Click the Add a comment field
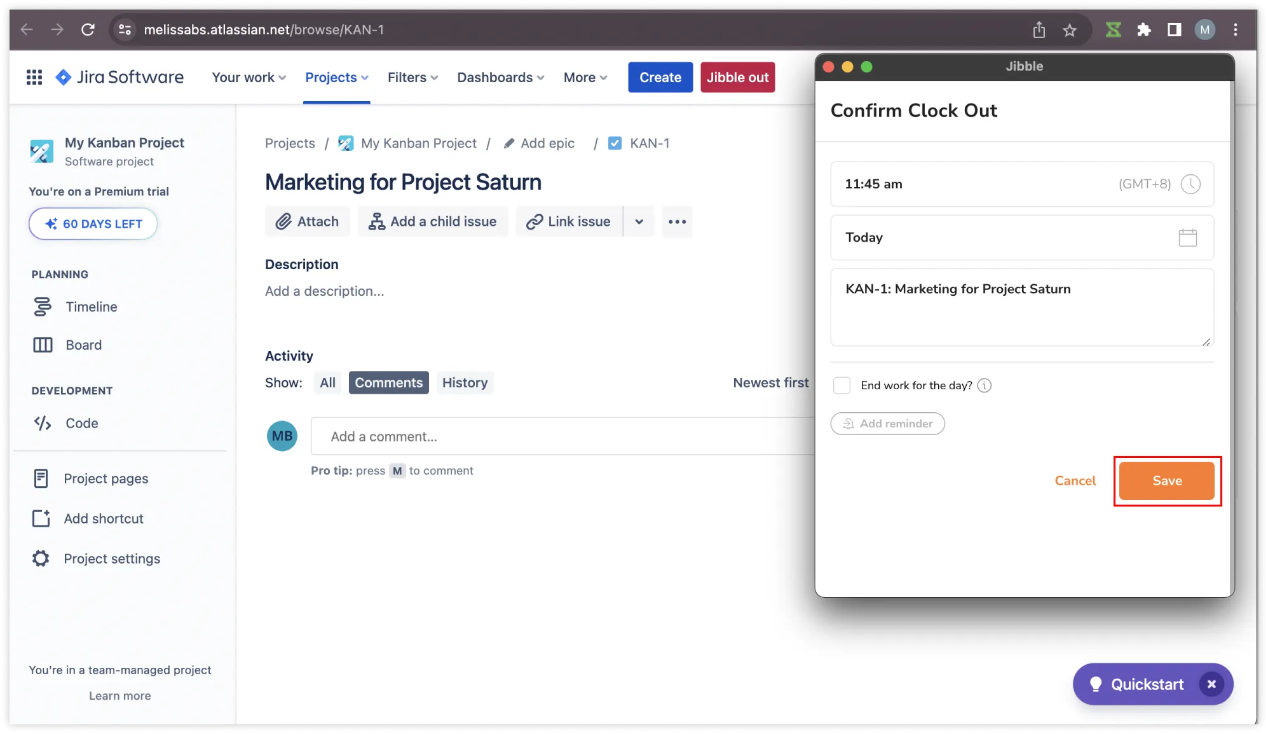Image resolution: width=1268 pixels, height=734 pixels. [x=559, y=436]
